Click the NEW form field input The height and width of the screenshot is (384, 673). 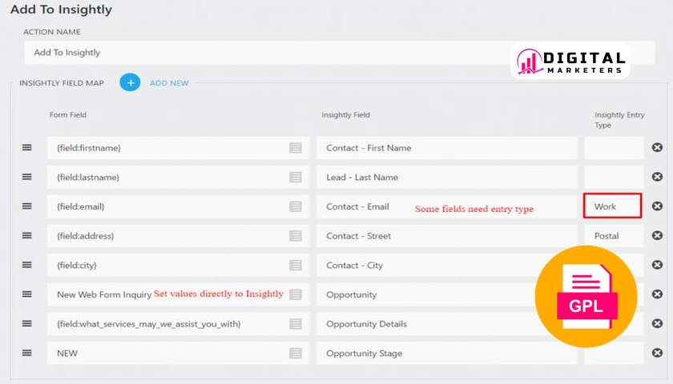pos(178,353)
